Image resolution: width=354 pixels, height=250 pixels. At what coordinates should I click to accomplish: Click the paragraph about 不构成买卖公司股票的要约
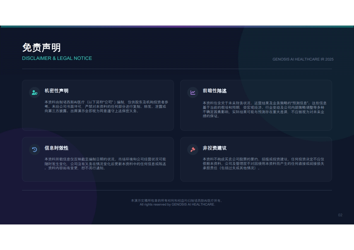click(x=263, y=164)
